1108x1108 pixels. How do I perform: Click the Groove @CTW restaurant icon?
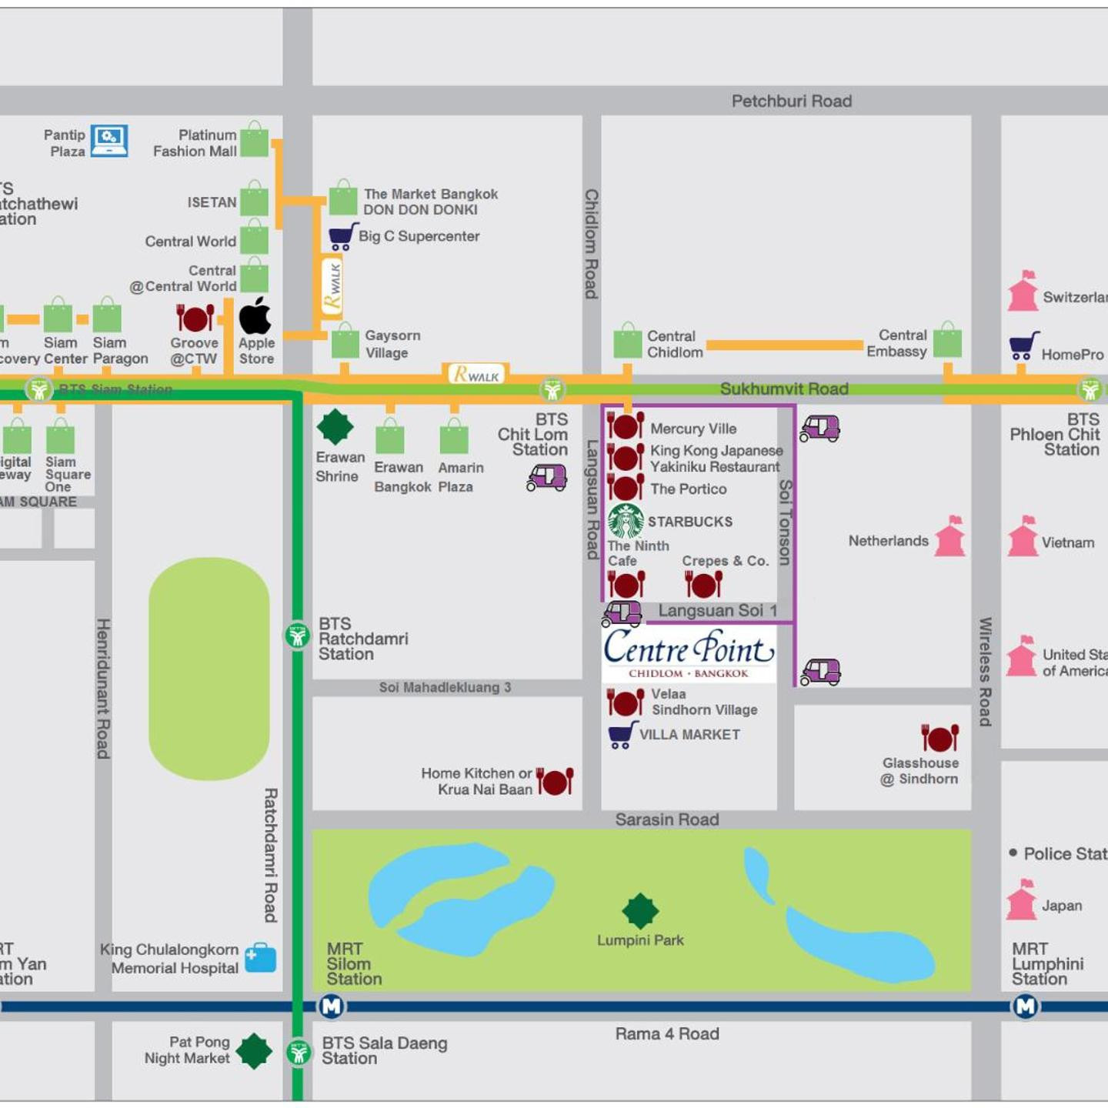[x=195, y=318]
